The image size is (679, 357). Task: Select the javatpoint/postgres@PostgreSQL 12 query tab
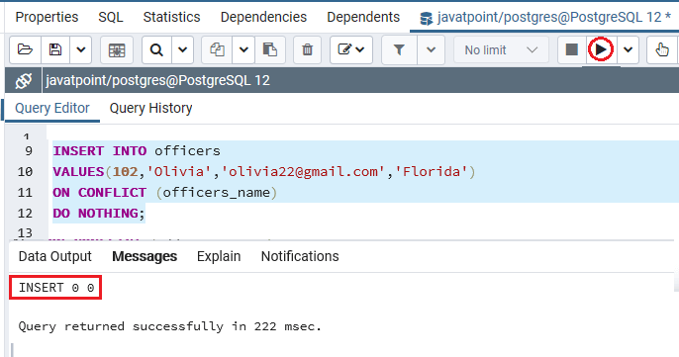point(544,18)
